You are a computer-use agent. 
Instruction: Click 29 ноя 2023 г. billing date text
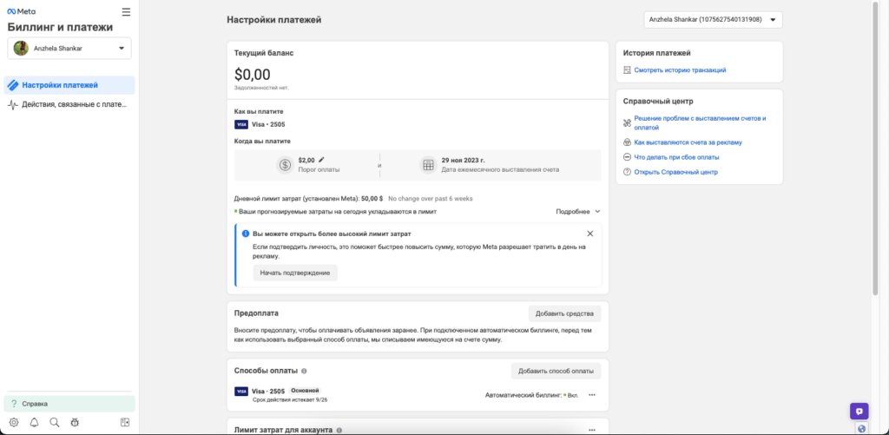coord(464,161)
